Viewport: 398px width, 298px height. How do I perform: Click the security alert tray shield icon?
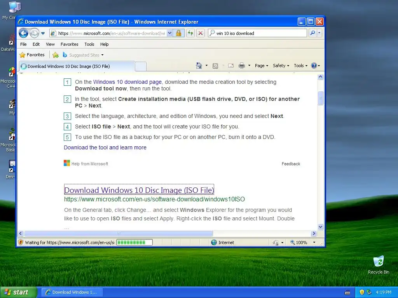pyautogui.click(x=362, y=292)
